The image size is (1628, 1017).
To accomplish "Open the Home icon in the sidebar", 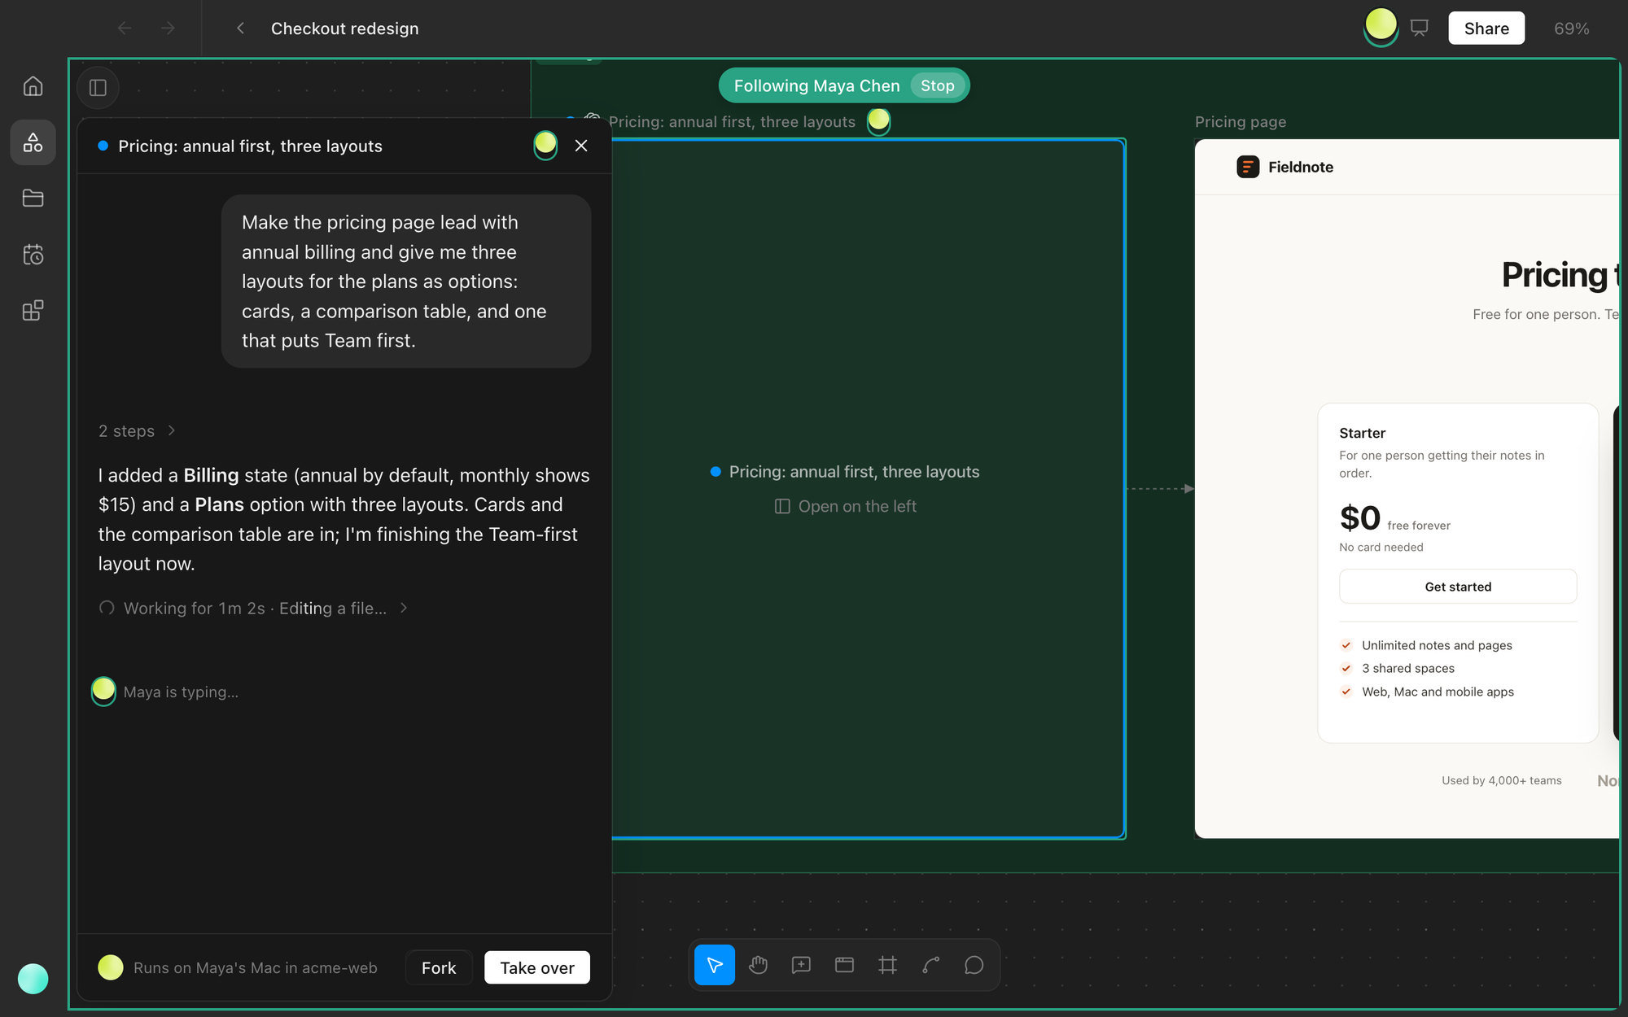I will pos(33,86).
